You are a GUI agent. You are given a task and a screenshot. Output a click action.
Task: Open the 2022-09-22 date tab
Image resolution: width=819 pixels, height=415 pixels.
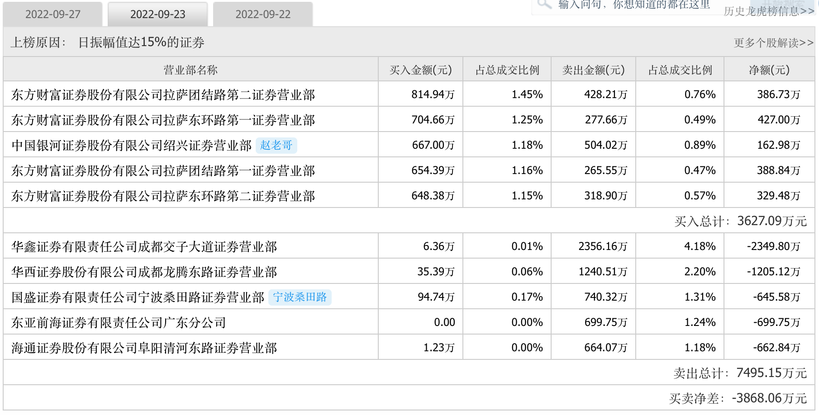click(263, 14)
